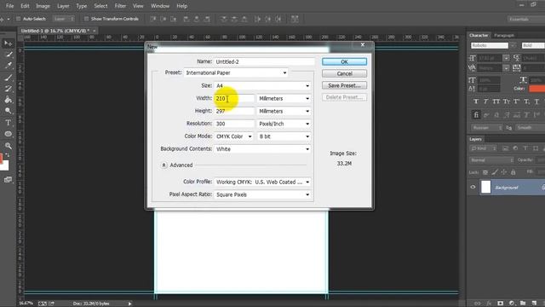This screenshot has width=545, height=307.
Task: Open the Color Profile dropdown
Action: click(262, 182)
